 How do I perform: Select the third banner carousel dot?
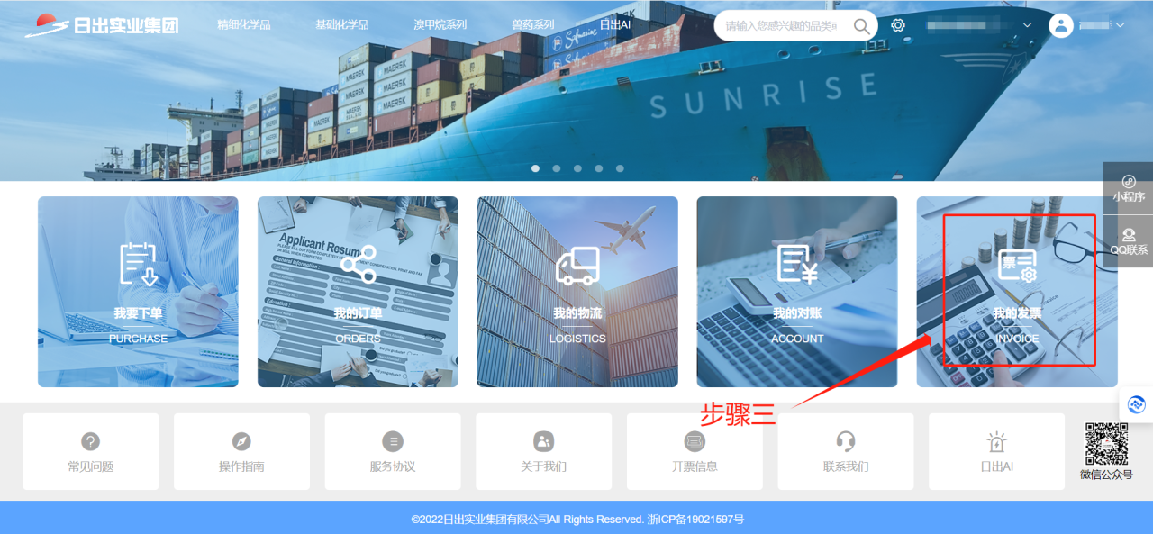point(577,168)
